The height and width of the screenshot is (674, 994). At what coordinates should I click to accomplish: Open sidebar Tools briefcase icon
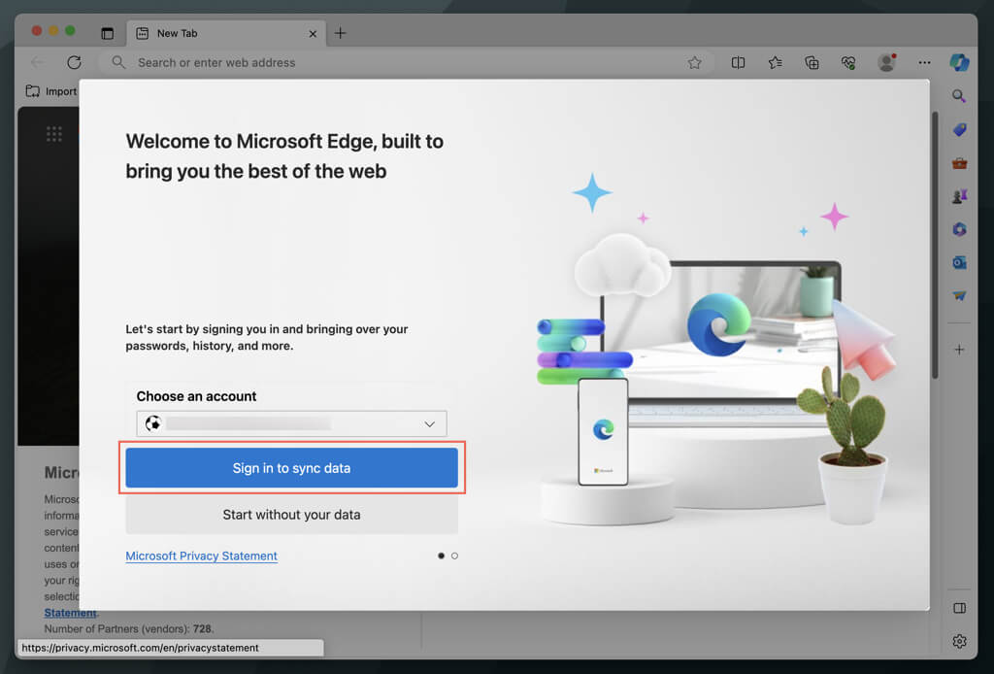959,163
